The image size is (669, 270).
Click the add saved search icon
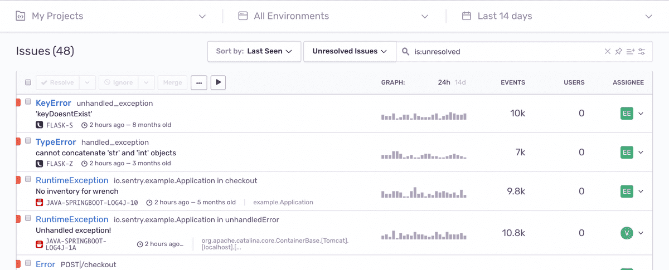(x=631, y=51)
